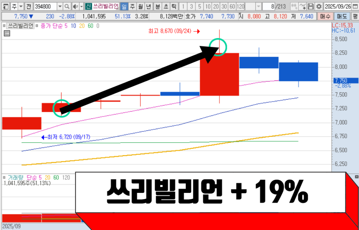Click the floppy disk save chart icon
This screenshot has height=230, width=359.
pos(311,7)
